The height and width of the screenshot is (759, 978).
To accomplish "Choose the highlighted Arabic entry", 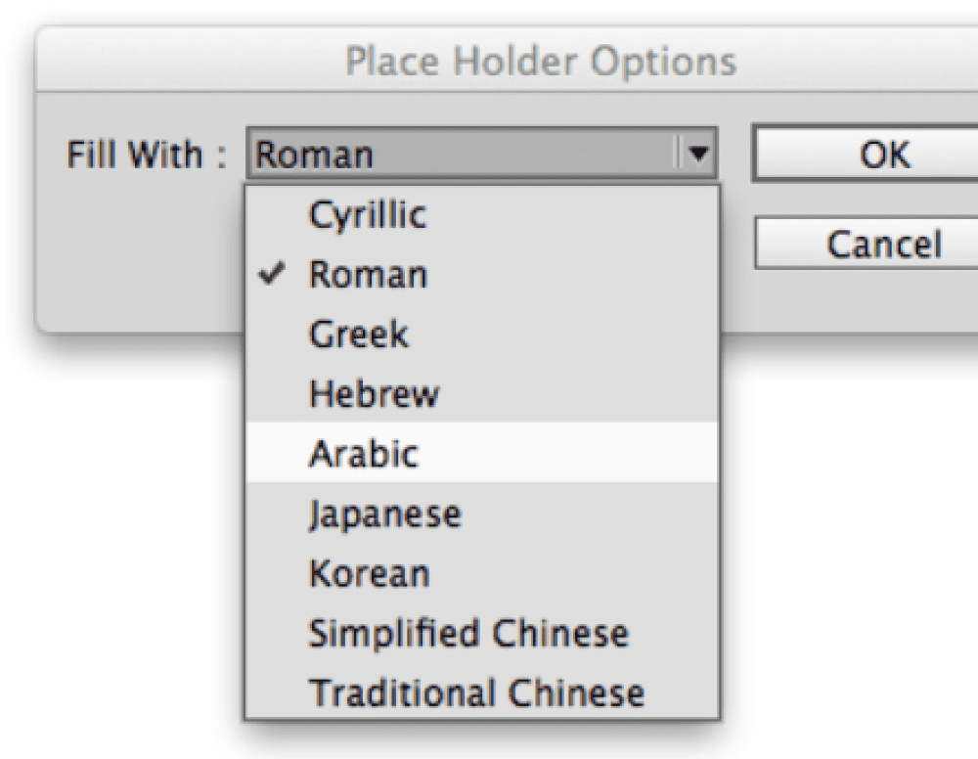I will pyautogui.click(x=481, y=453).
